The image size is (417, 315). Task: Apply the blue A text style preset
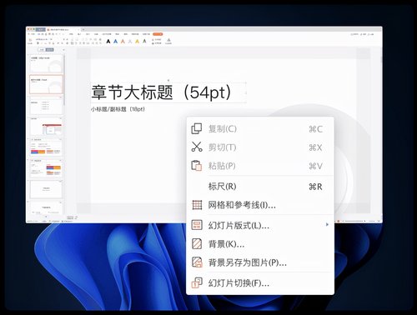click(x=115, y=42)
